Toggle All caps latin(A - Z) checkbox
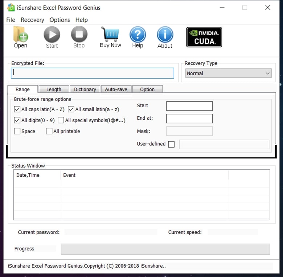The height and width of the screenshot is (277, 283). click(17, 109)
